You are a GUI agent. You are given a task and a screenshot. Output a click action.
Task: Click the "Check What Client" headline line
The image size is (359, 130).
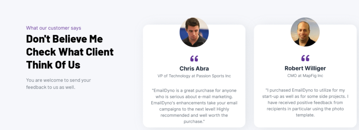(x=70, y=52)
